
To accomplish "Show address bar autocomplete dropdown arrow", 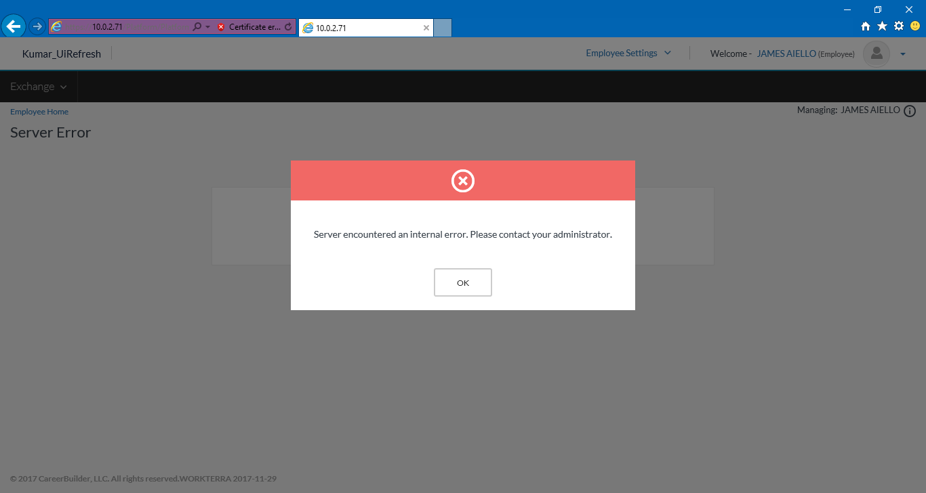I will (207, 27).
